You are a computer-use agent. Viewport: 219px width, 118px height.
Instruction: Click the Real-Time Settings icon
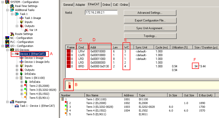click(12, 6)
